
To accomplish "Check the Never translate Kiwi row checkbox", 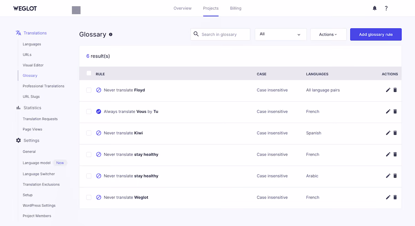I will pyautogui.click(x=89, y=133).
